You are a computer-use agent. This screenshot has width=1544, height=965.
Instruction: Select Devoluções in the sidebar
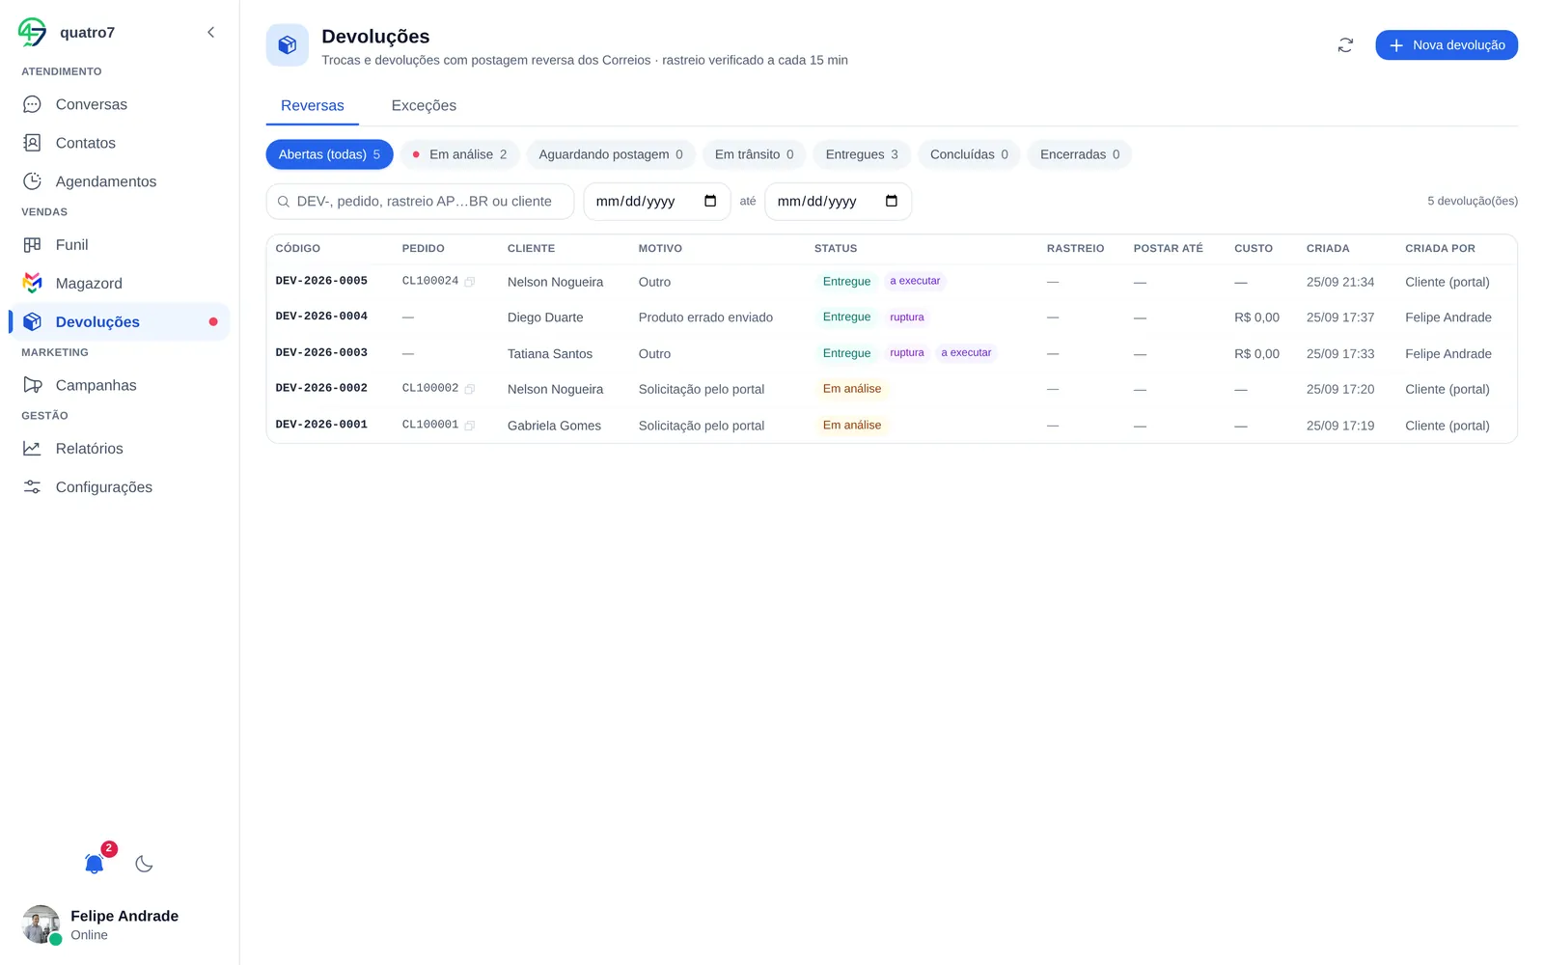(119, 322)
